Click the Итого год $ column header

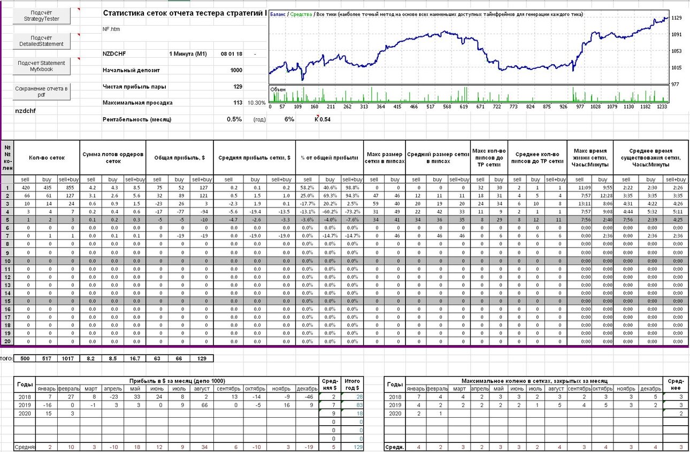[x=352, y=384]
